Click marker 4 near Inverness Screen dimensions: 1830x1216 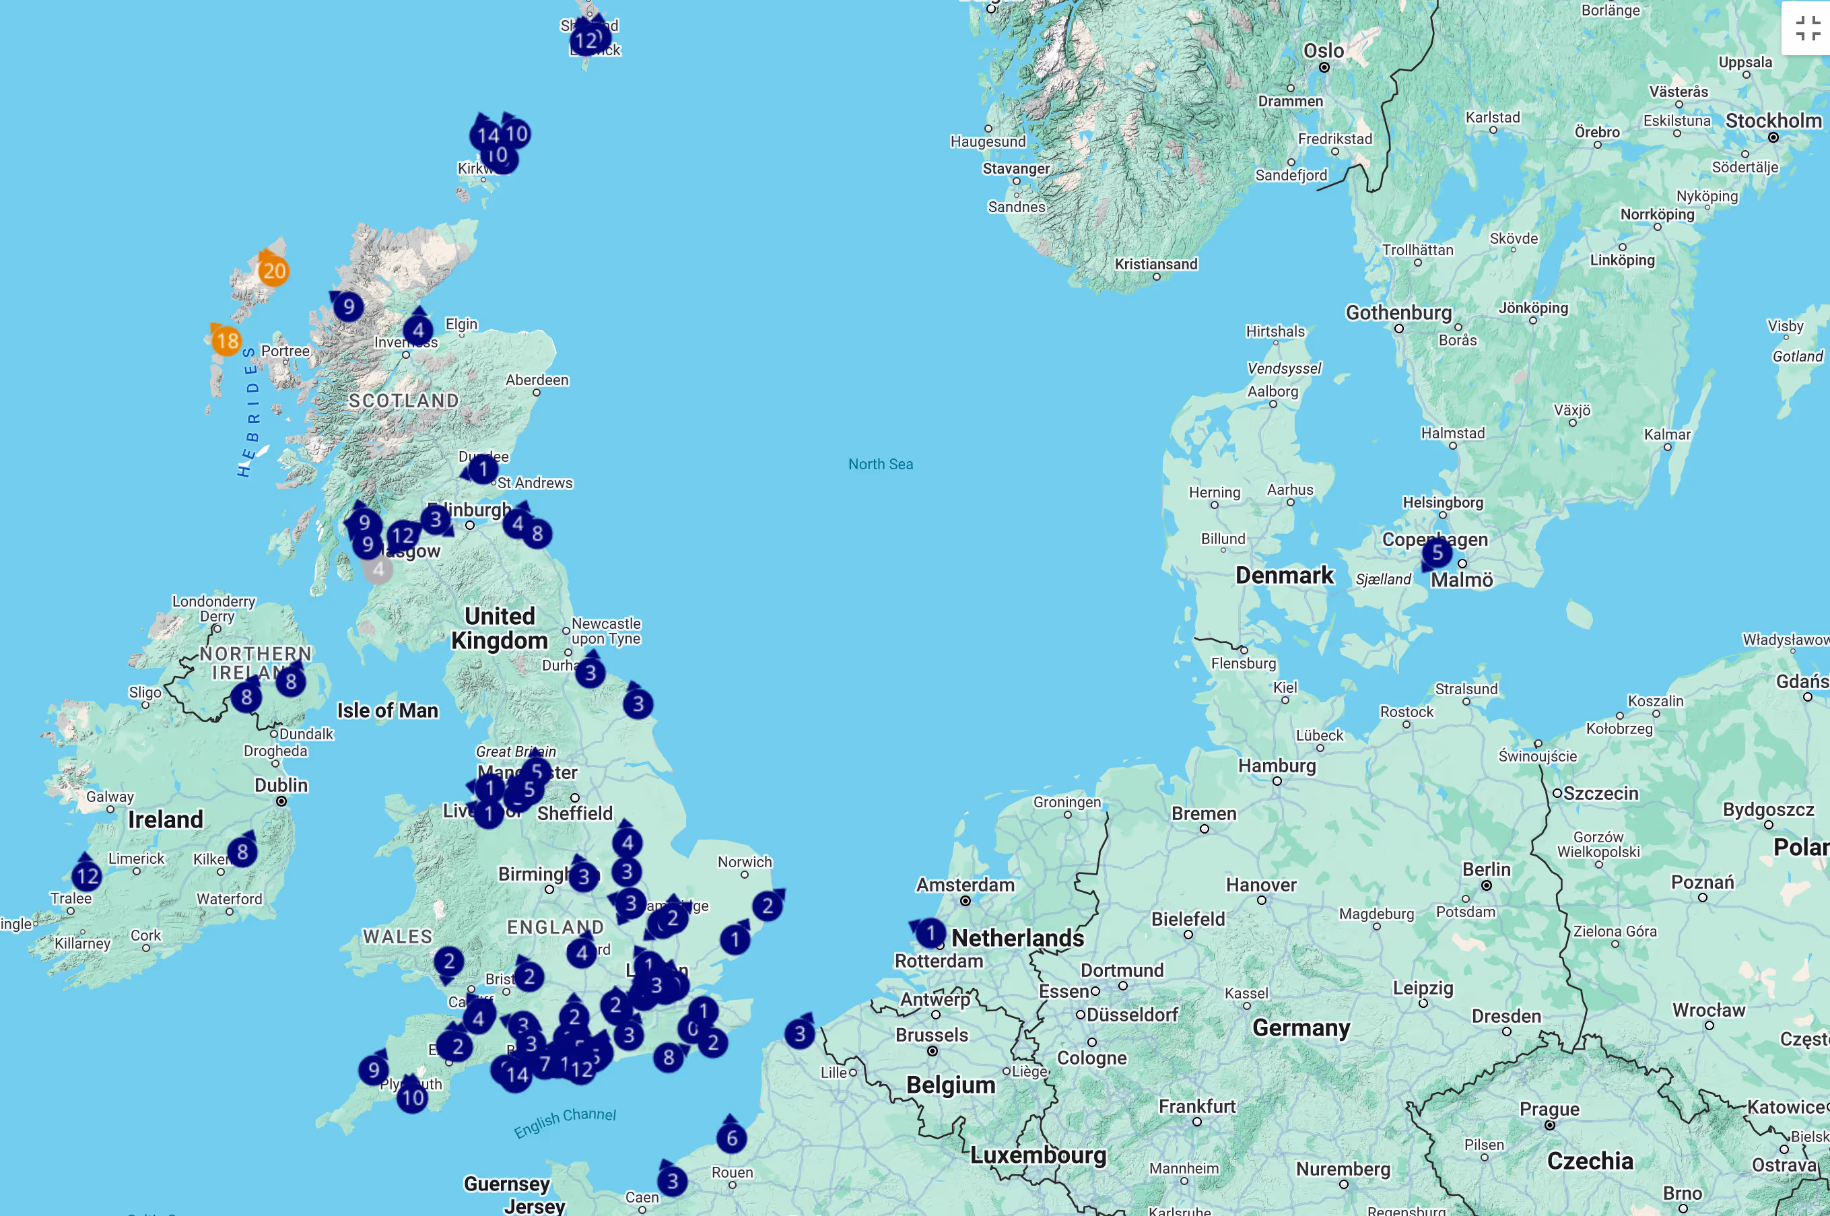pyautogui.click(x=418, y=330)
